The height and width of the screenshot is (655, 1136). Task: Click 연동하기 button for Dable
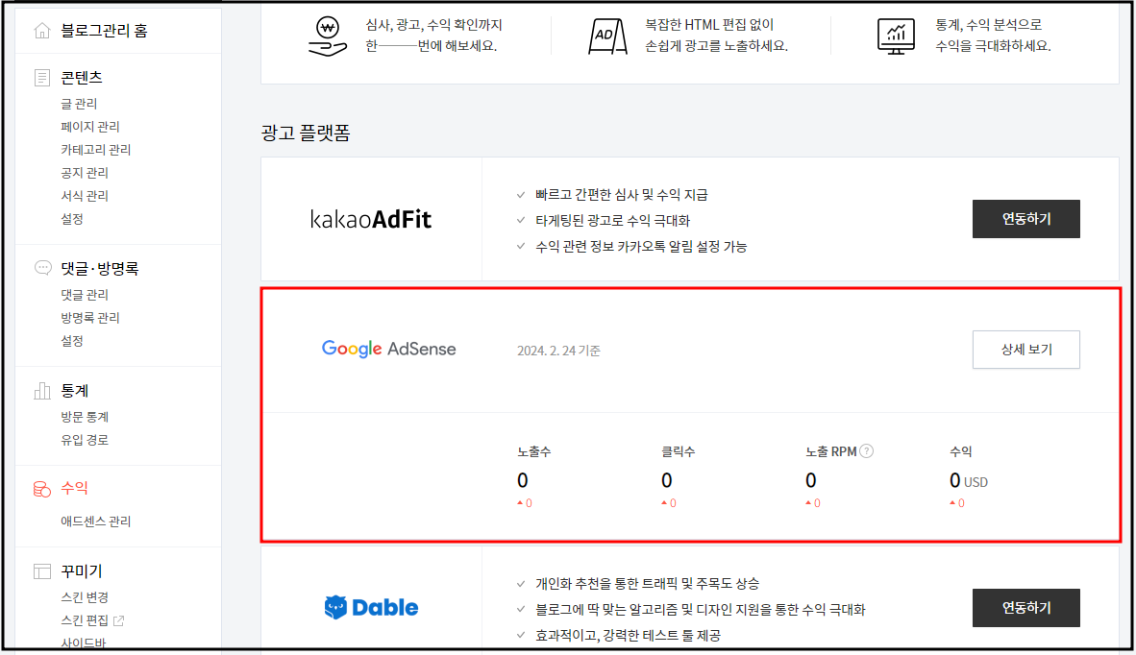pyautogui.click(x=1025, y=608)
